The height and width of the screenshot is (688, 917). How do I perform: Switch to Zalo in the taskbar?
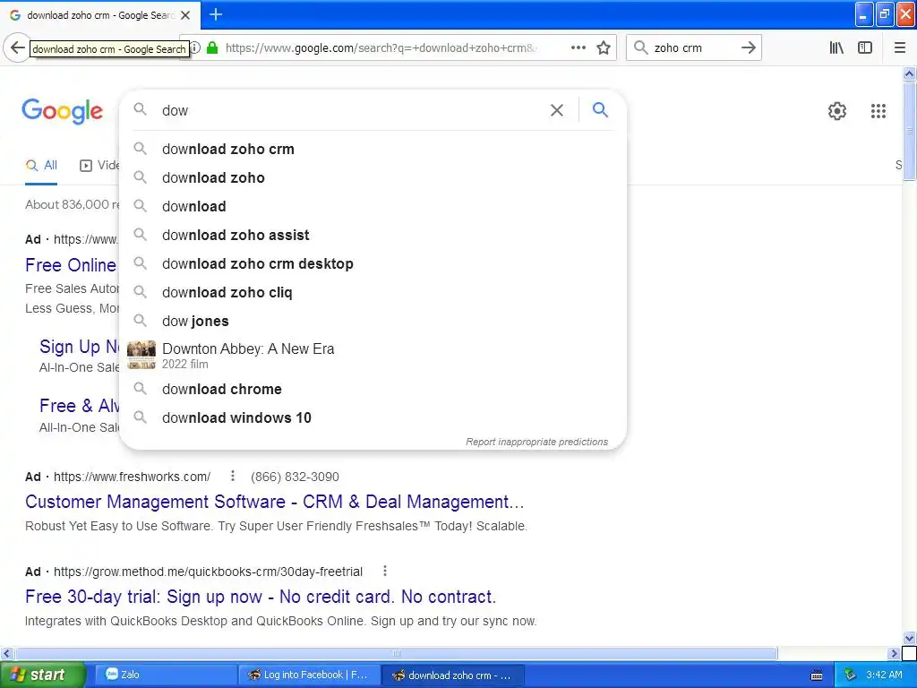click(x=166, y=675)
